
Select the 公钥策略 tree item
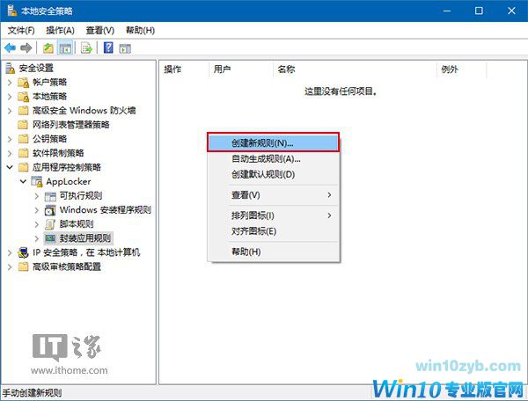click(x=49, y=139)
